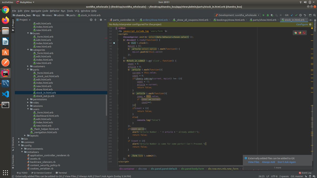This screenshot has width=317, height=178.
Task: Run with coverage shield icon
Action: pyautogui.click(x=272, y=15)
